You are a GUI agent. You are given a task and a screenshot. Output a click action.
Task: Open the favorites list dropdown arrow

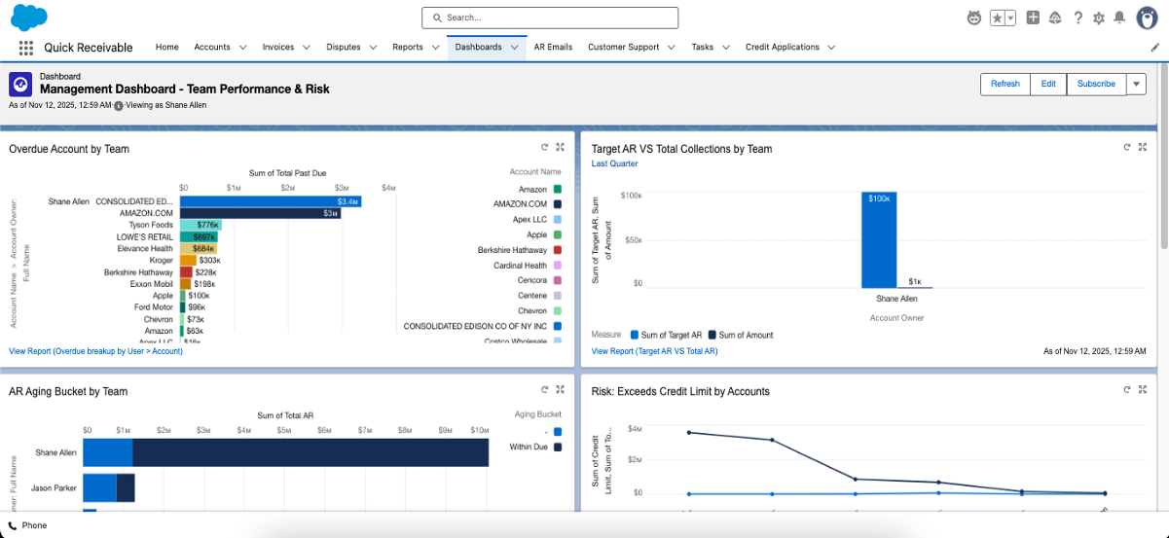1010,18
